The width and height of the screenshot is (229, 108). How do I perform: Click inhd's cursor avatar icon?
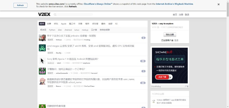pyautogui.click(x=42, y=61)
